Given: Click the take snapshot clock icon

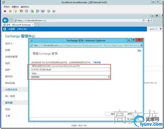Looking at the screenshot, I should [27, 11].
